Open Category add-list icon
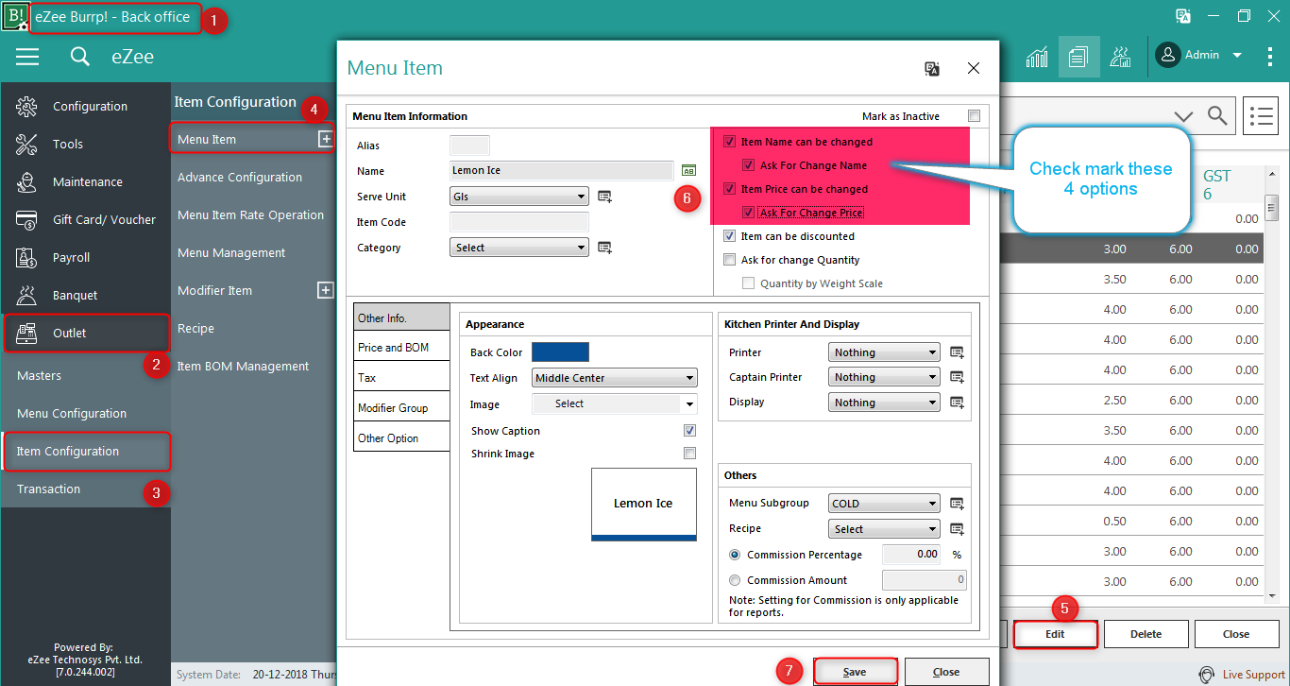Screen dimensions: 1290x686 [605, 248]
